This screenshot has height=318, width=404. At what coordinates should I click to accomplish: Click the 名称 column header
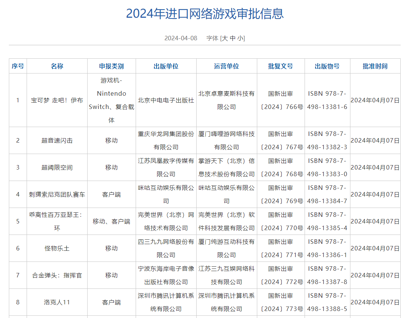click(57, 66)
